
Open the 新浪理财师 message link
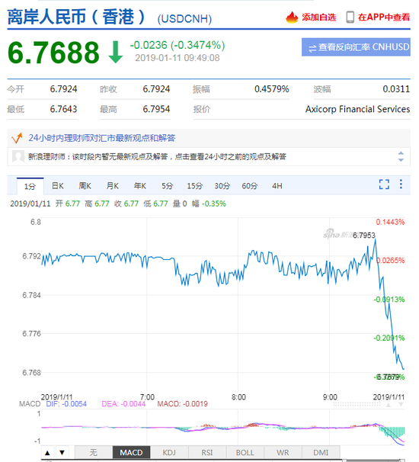click(157, 156)
